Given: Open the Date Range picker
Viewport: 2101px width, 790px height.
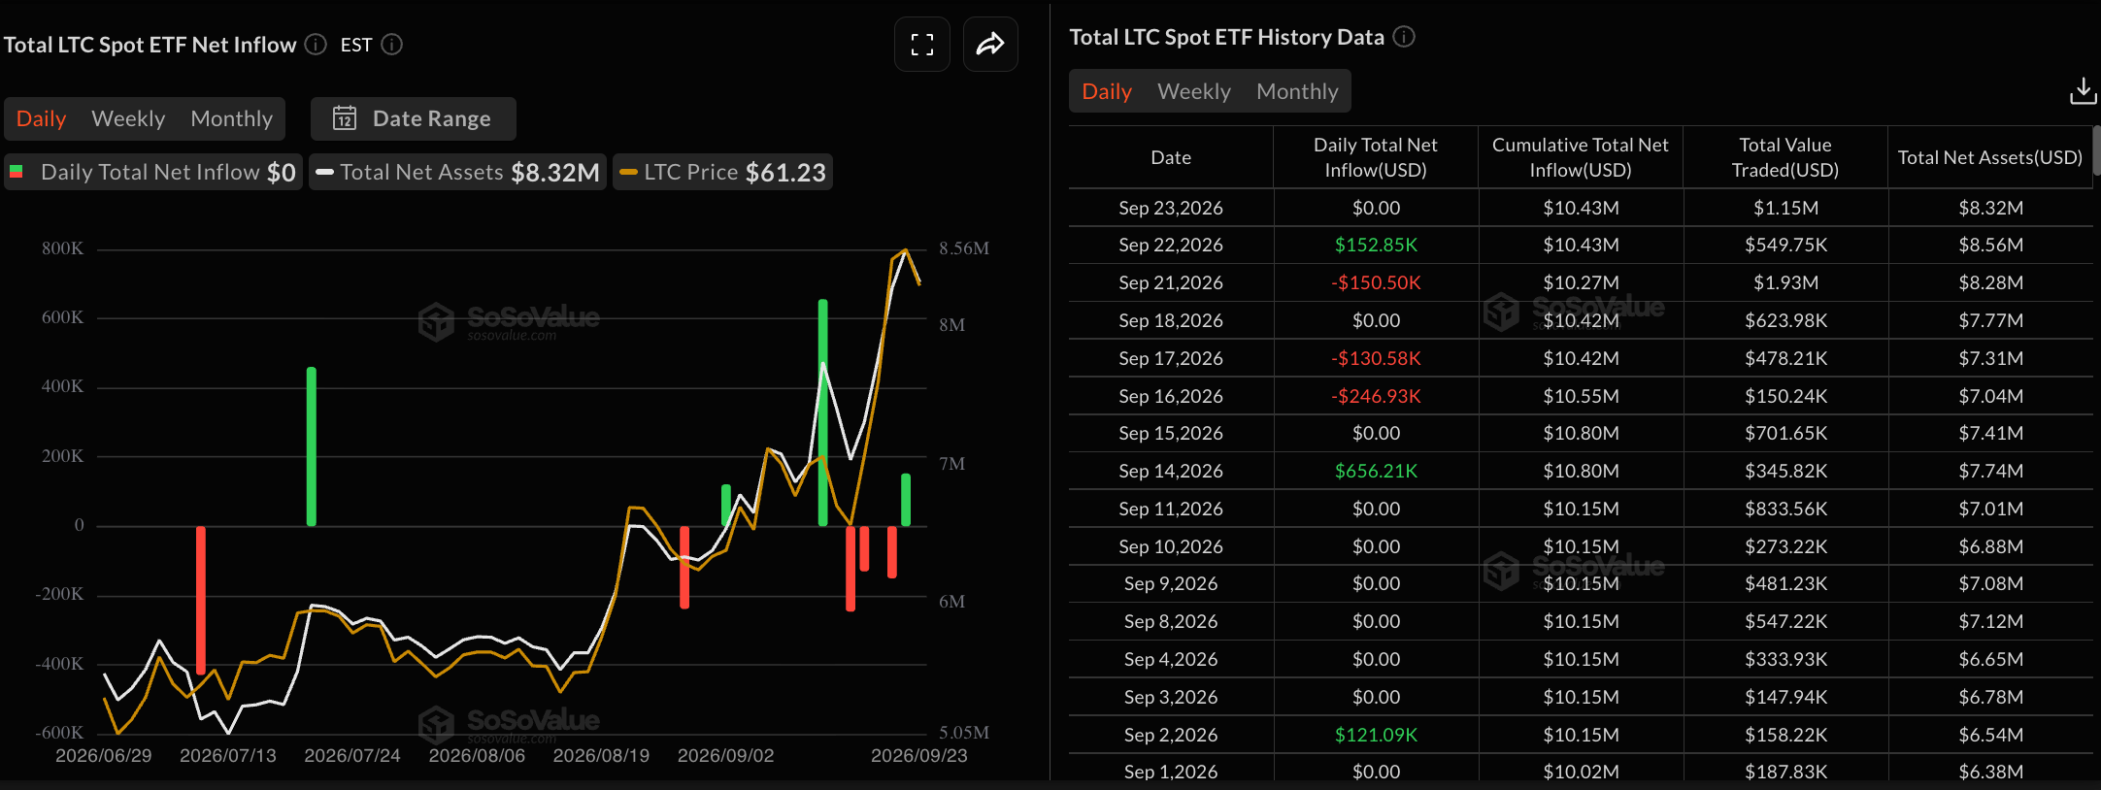Looking at the screenshot, I should (x=414, y=118).
